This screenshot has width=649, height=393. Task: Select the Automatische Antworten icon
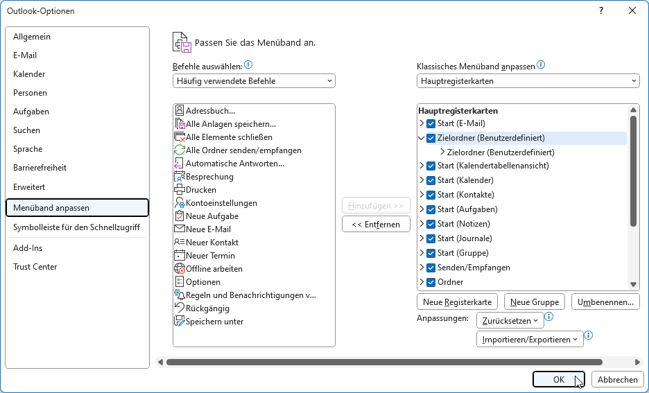[x=179, y=164]
